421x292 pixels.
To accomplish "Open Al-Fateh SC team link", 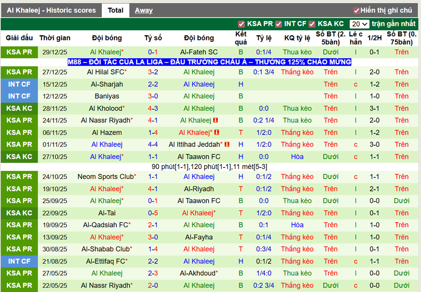I will 199,52.
